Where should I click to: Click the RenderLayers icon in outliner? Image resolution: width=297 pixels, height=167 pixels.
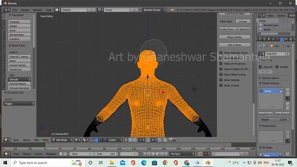261,25
